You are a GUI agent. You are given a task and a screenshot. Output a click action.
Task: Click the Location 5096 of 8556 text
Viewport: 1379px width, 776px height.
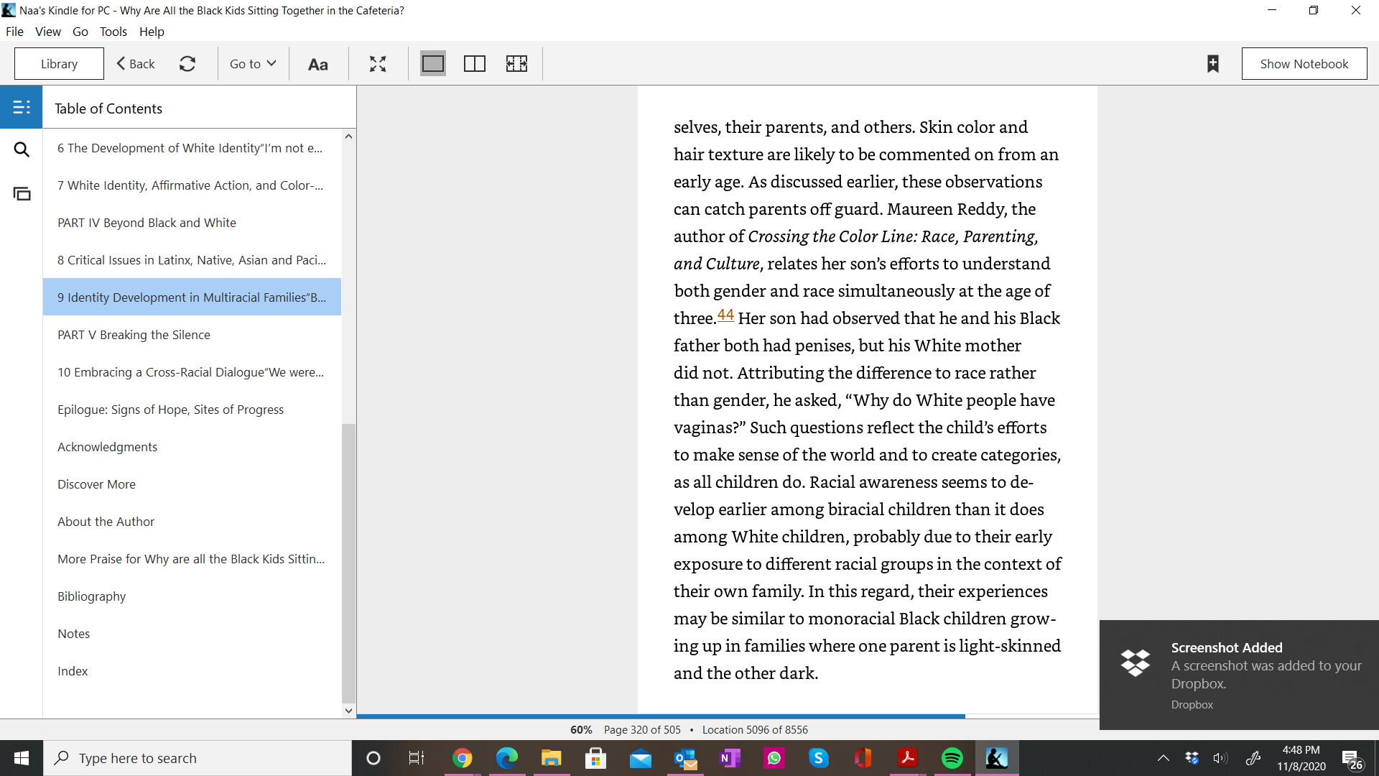tap(755, 729)
